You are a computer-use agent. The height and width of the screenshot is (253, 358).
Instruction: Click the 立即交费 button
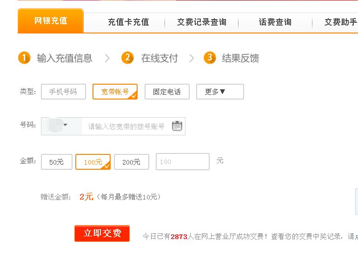tap(102, 233)
